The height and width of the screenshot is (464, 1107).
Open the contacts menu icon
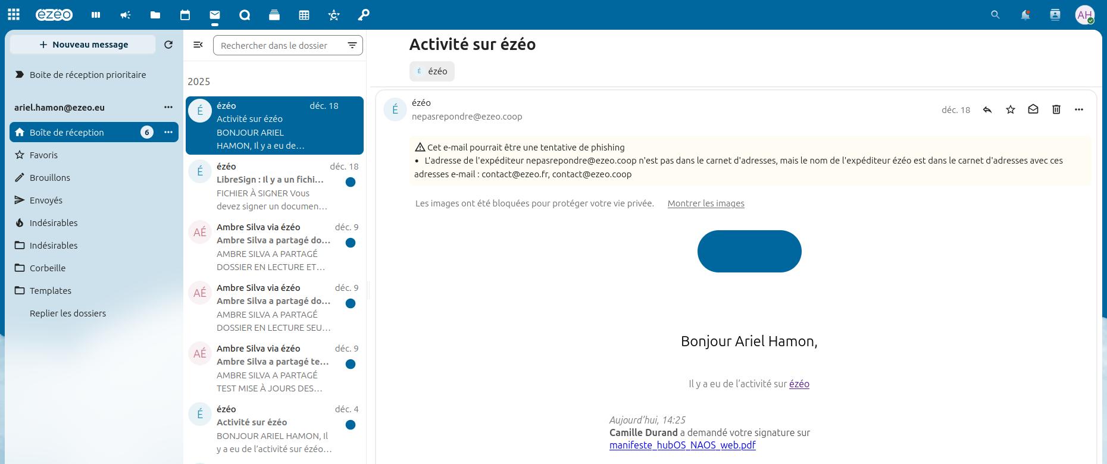tap(1055, 15)
